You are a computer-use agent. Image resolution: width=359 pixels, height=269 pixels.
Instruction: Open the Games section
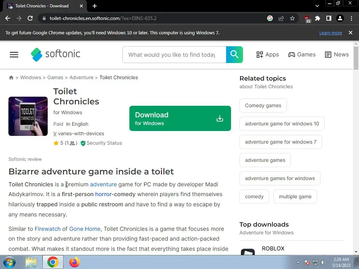302,54
